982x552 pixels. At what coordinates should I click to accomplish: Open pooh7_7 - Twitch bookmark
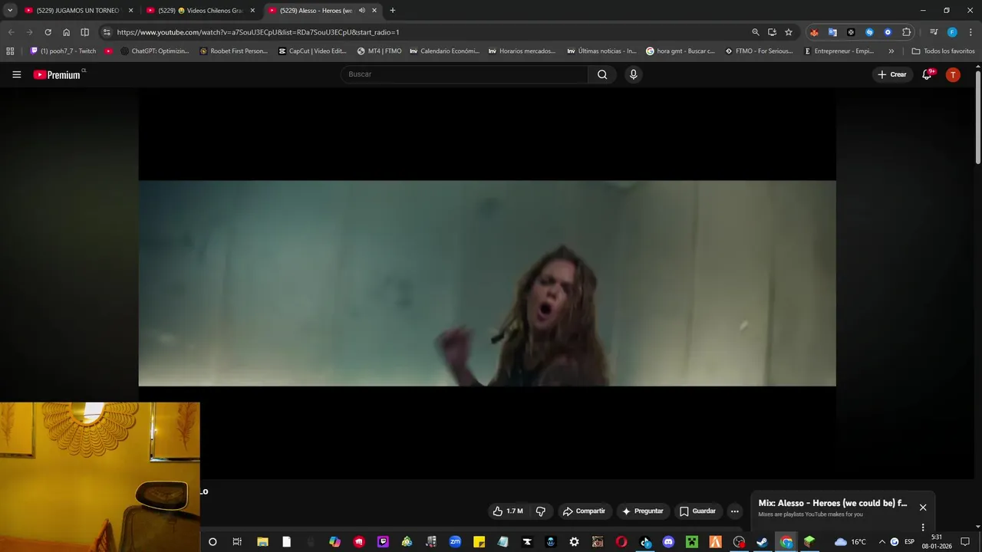point(63,51)
